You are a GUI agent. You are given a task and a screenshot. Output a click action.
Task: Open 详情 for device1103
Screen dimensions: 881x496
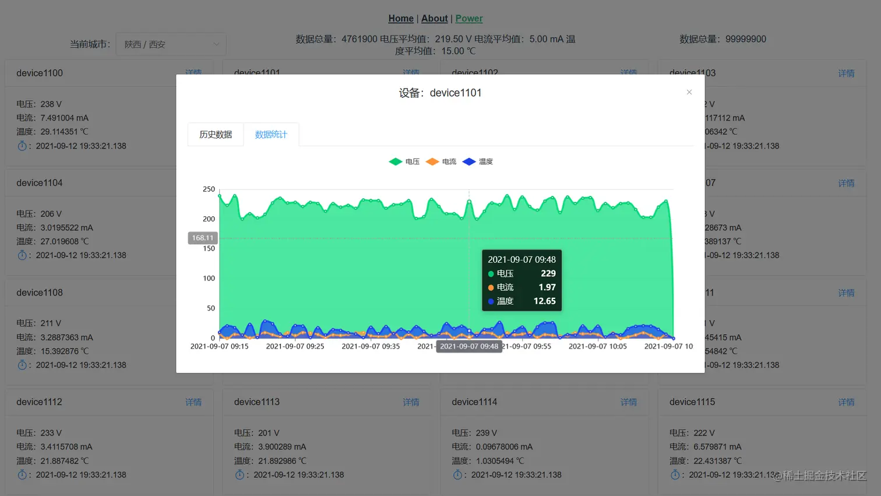pos(846,73)
